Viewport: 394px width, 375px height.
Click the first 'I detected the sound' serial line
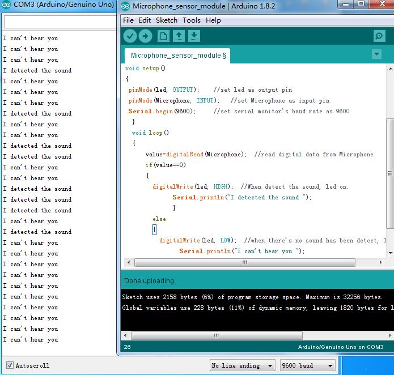[37, 71]
